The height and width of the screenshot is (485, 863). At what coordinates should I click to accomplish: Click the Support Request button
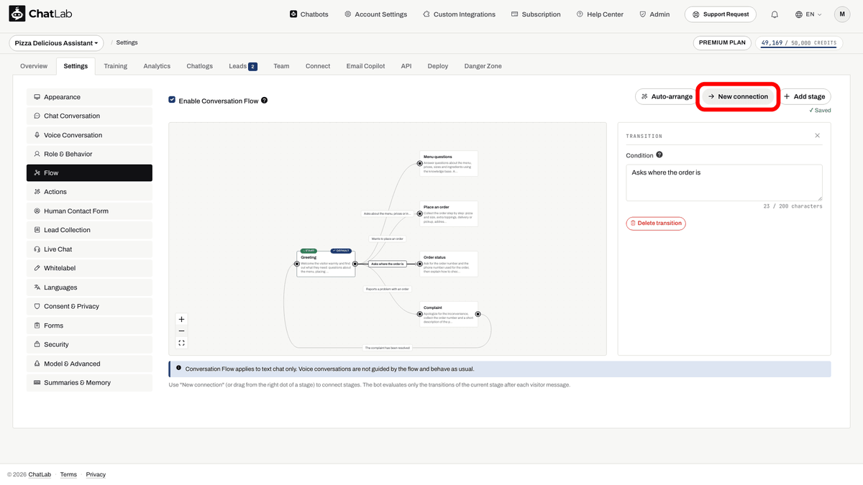(721, 14)
